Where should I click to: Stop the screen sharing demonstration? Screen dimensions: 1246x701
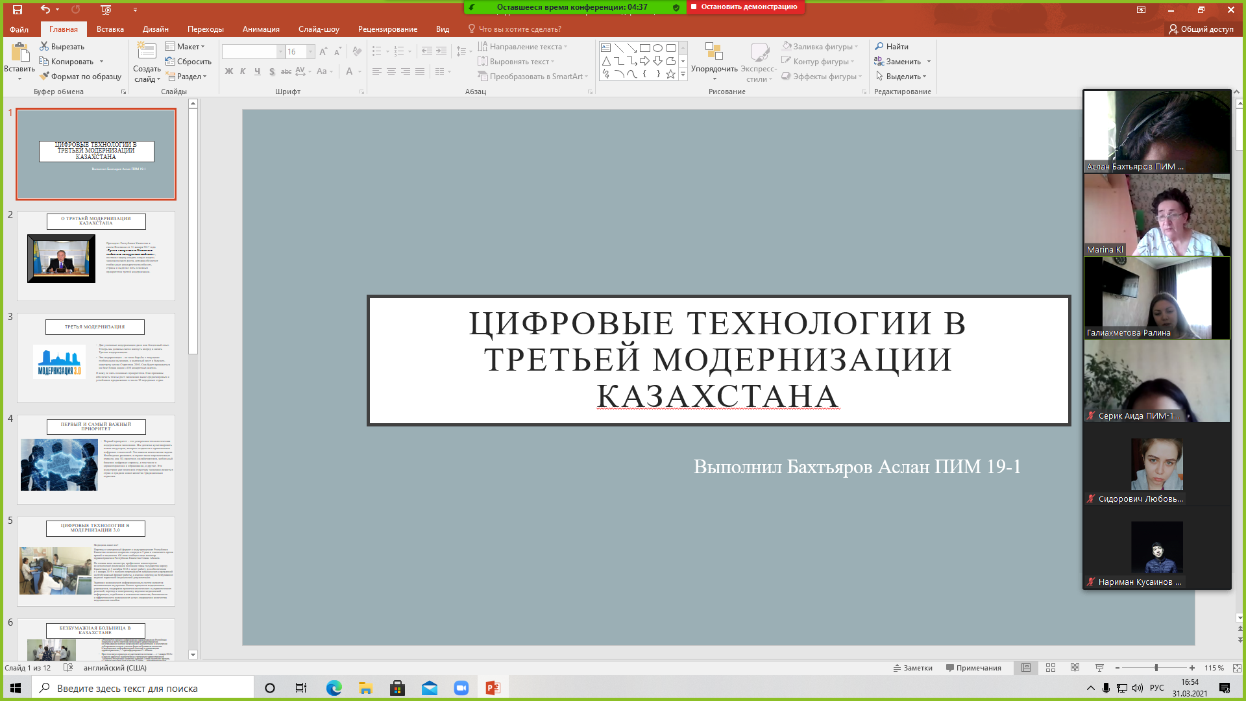coord(744,7)
